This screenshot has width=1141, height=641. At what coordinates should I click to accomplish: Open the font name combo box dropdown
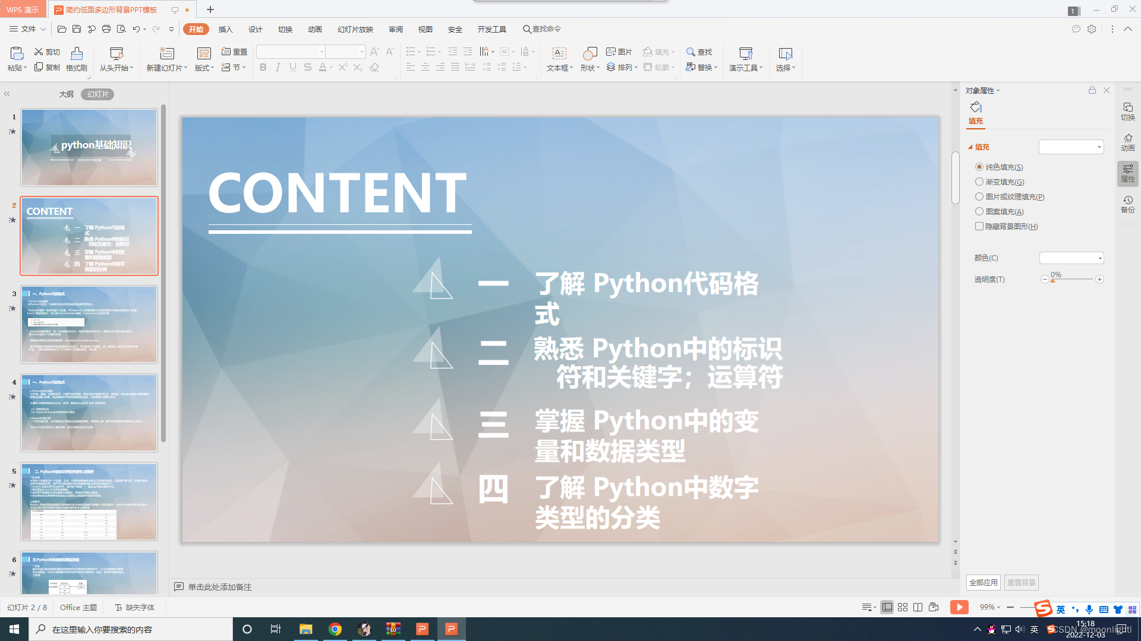[x=322, y=52]
